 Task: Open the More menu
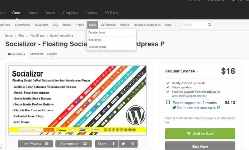pos(168,25)
